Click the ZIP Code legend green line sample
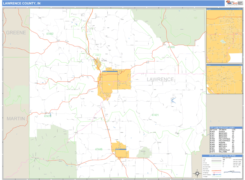Screen dimensions: 245x180 pyautogui.click(x=216, y=163)
